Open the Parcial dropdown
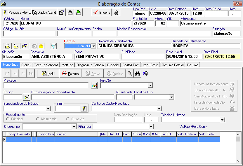 (x=93, y=46)
